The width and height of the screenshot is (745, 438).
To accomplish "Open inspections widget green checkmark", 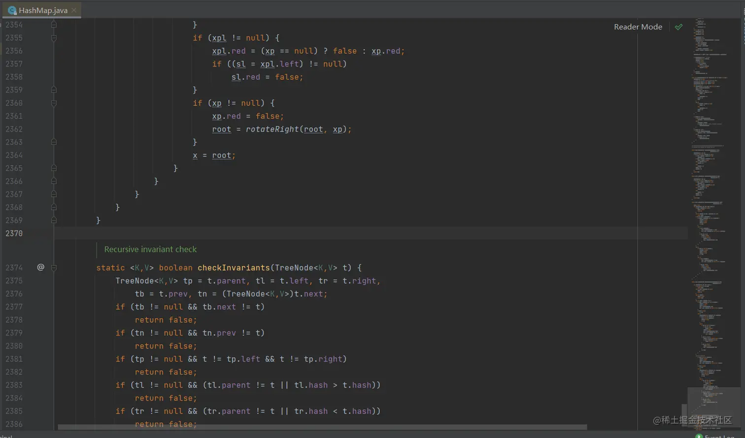I will pos(679,27).
